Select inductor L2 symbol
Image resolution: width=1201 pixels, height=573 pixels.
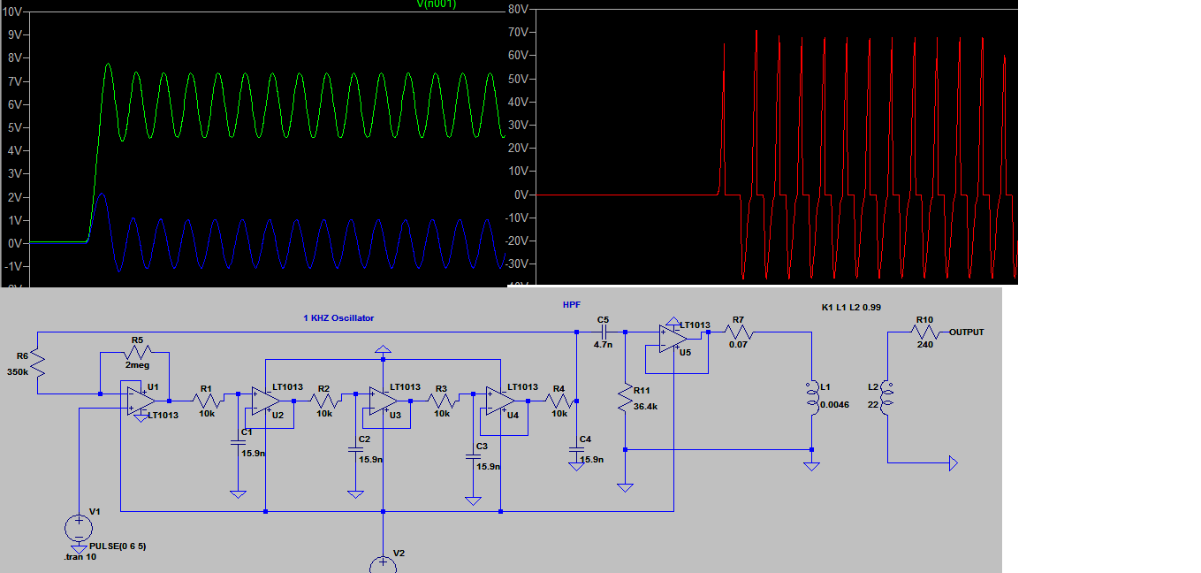point(888,396)
